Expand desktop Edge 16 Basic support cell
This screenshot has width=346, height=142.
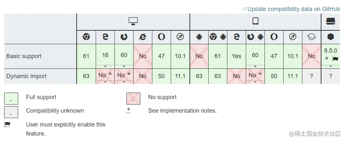(105, 66)
